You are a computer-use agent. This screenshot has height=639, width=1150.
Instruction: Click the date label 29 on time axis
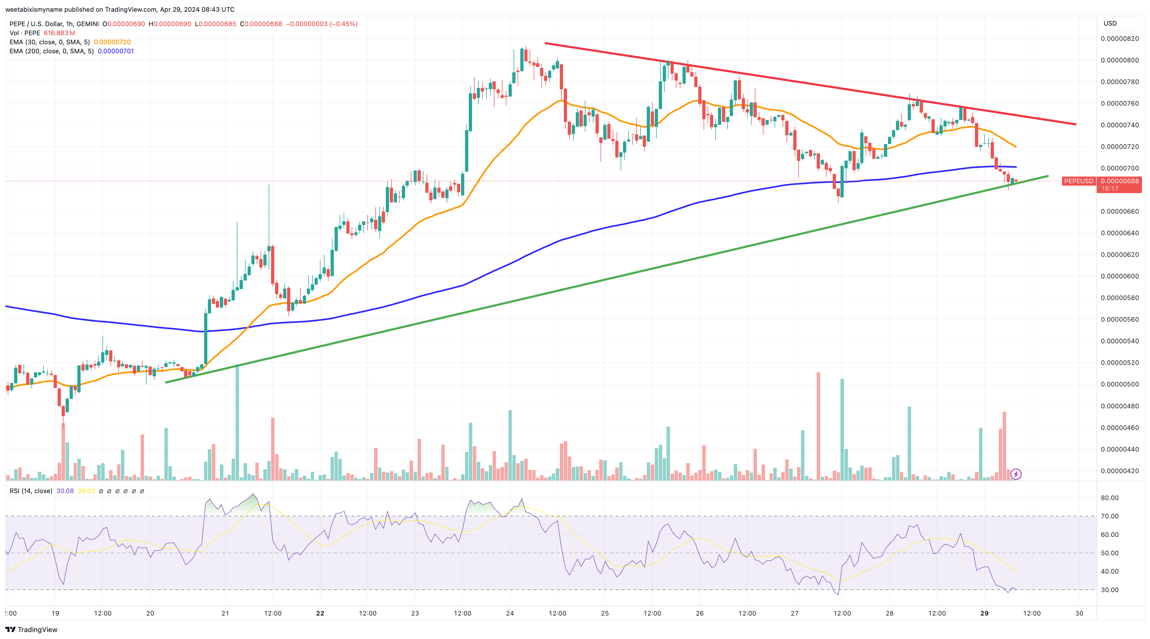pos(984,613)
